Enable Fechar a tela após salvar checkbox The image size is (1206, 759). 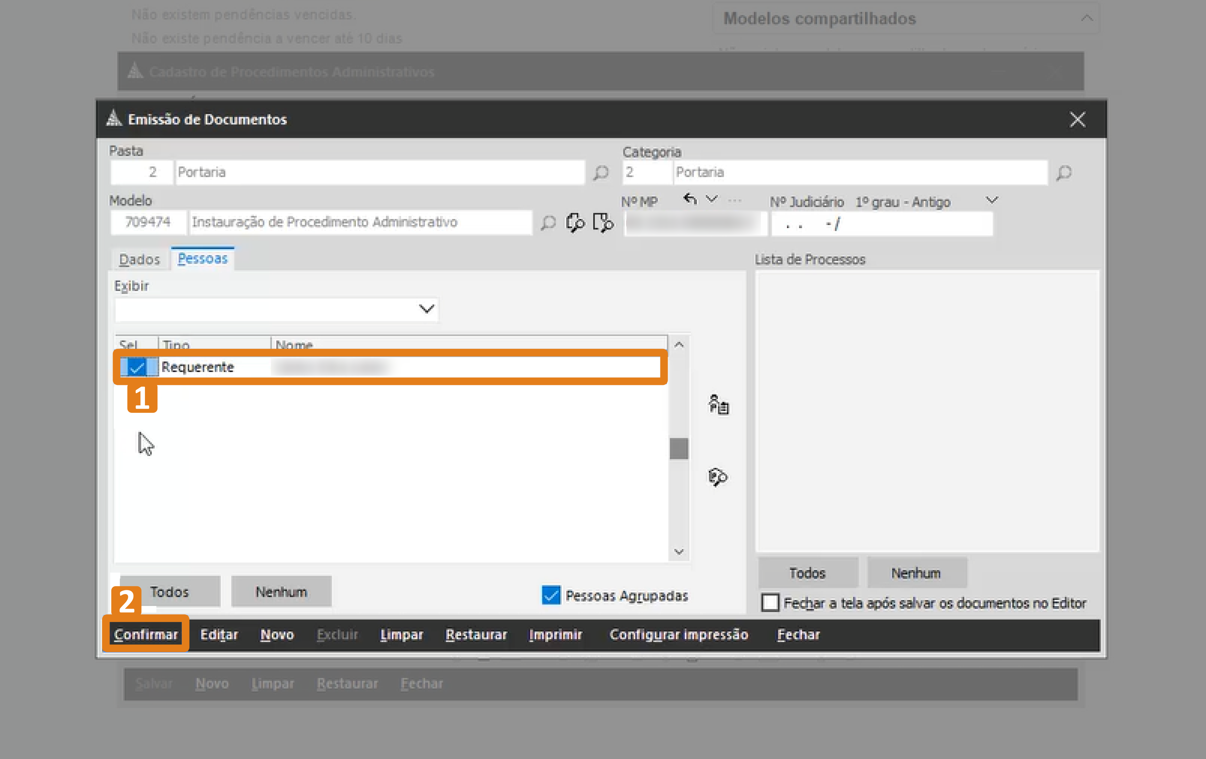point(770,602)
